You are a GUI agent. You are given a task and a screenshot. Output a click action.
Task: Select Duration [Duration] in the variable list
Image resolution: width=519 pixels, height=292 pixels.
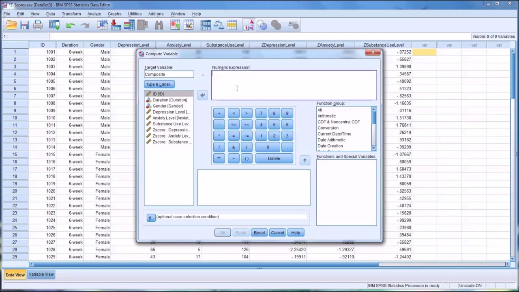(169, 100)
